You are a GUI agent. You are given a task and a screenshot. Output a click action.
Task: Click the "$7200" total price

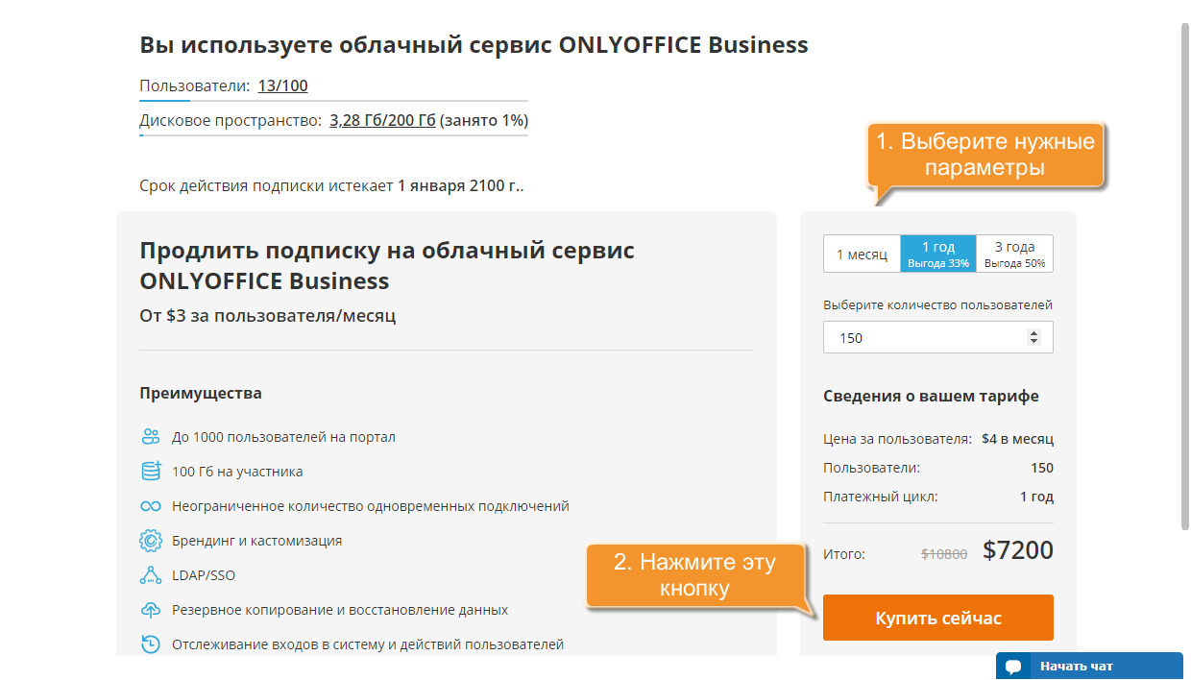(x=1018, y=550)
